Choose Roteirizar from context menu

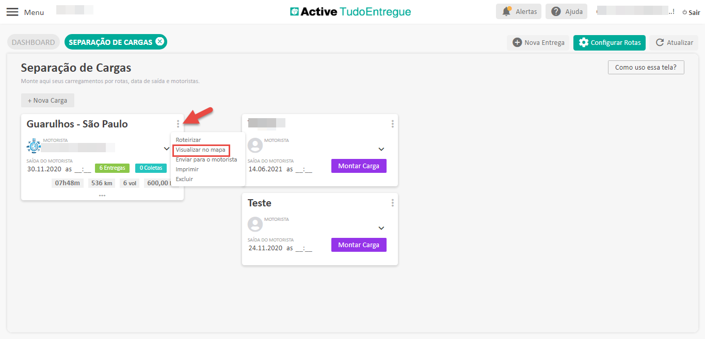pos(188,140)
